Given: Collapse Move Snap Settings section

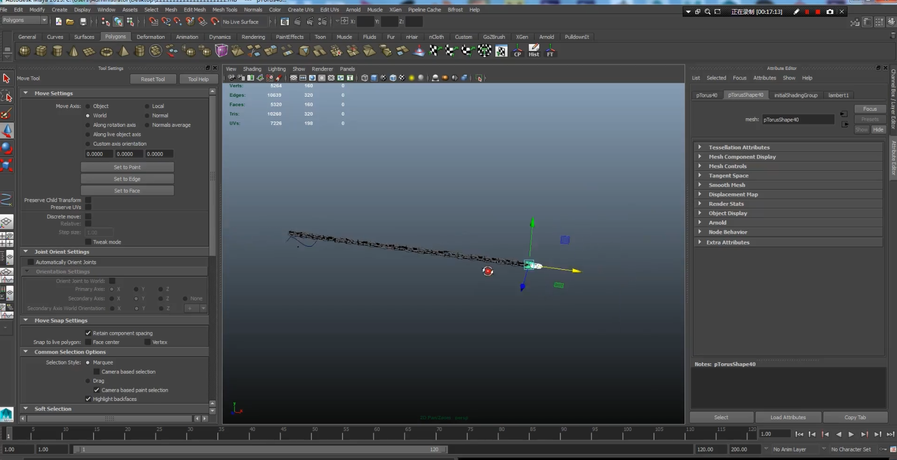Looking at the screenshot, I should point(25,320).
